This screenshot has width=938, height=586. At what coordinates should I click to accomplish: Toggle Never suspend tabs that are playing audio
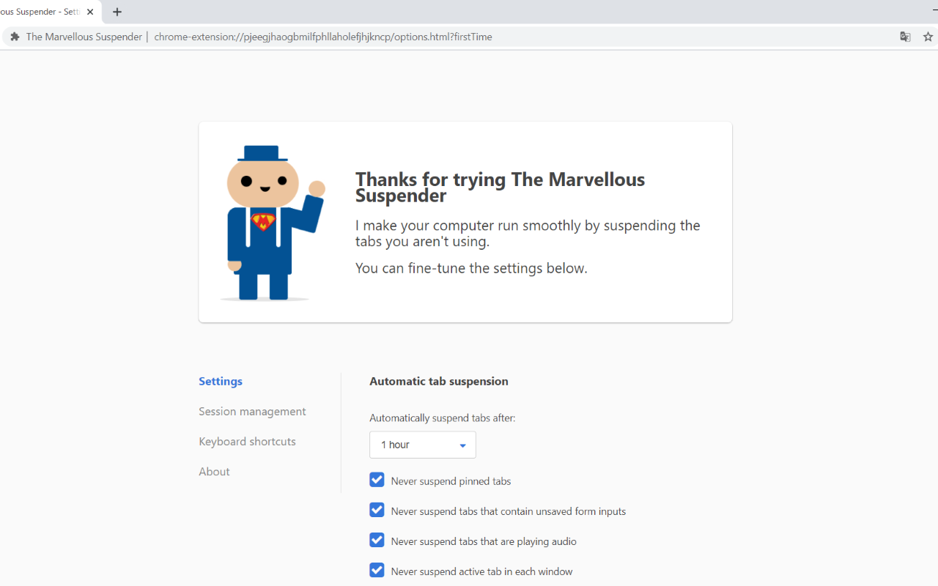point(377,540)
